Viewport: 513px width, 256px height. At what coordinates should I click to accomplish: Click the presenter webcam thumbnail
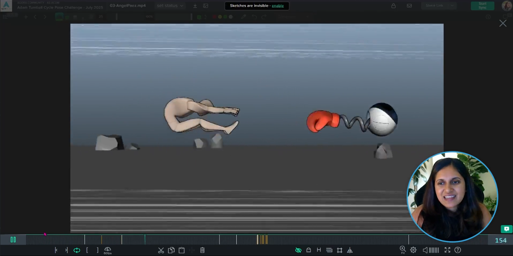tap(453, 197)
